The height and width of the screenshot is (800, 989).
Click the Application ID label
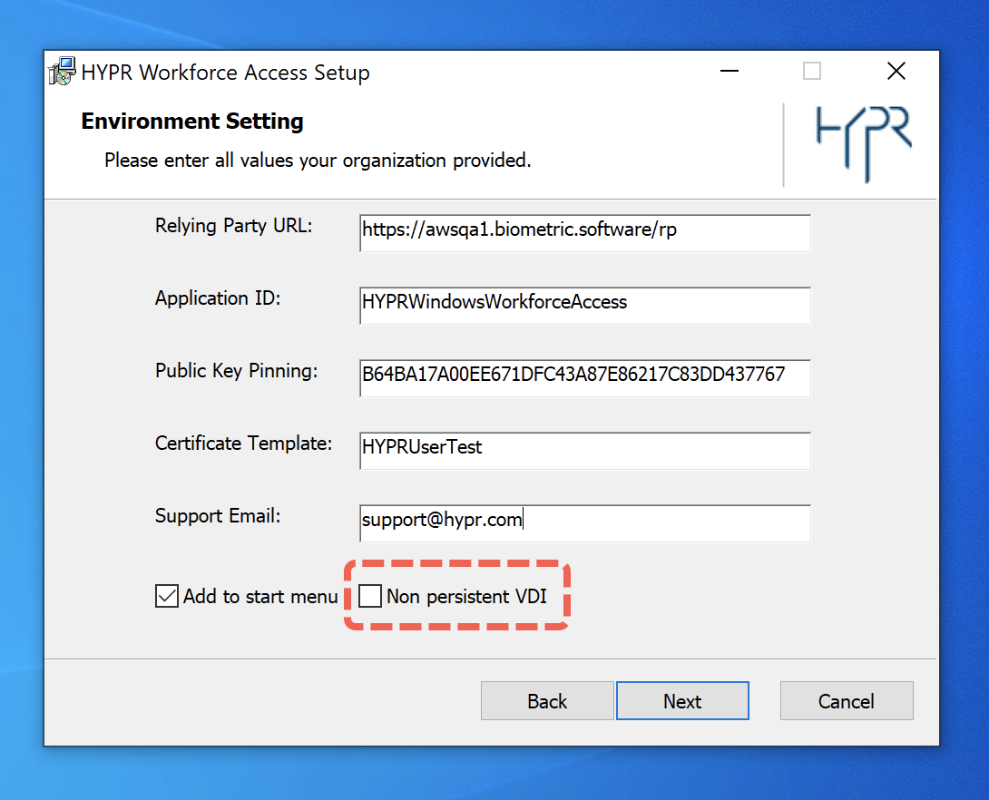pos(218,298)
